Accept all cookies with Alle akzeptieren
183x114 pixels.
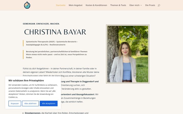coord(49,103)
